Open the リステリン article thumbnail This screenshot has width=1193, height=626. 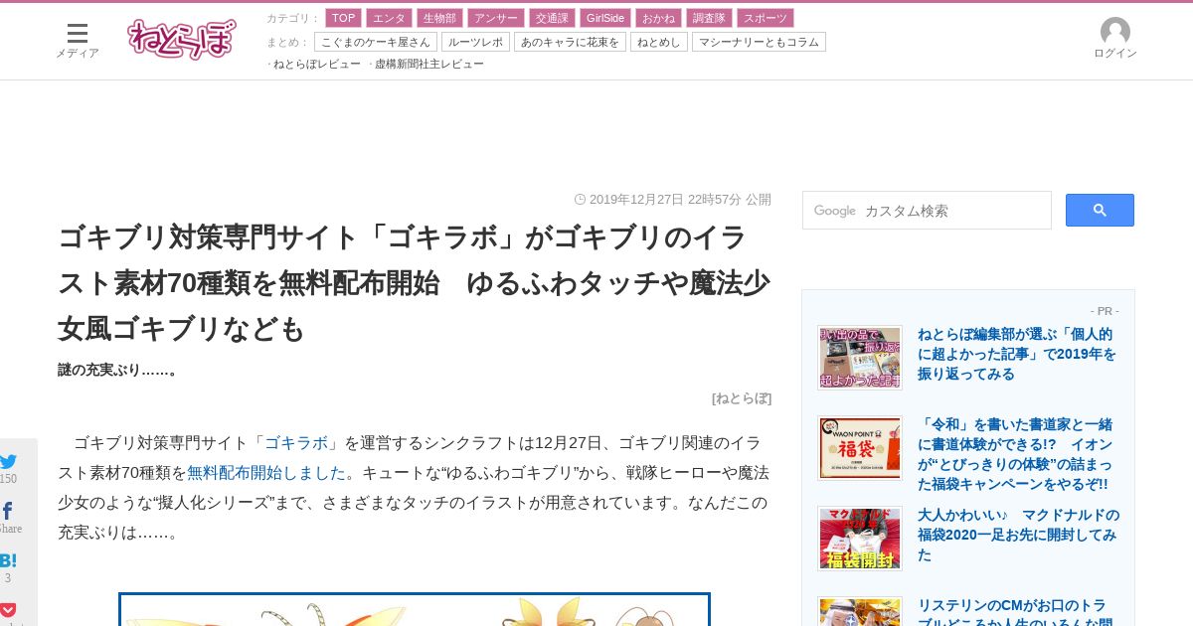[860, 611]
